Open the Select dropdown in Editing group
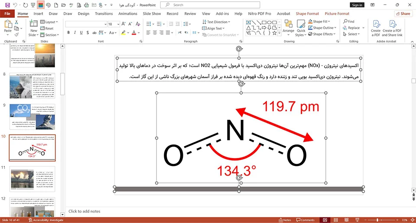 tap(351, 34)
